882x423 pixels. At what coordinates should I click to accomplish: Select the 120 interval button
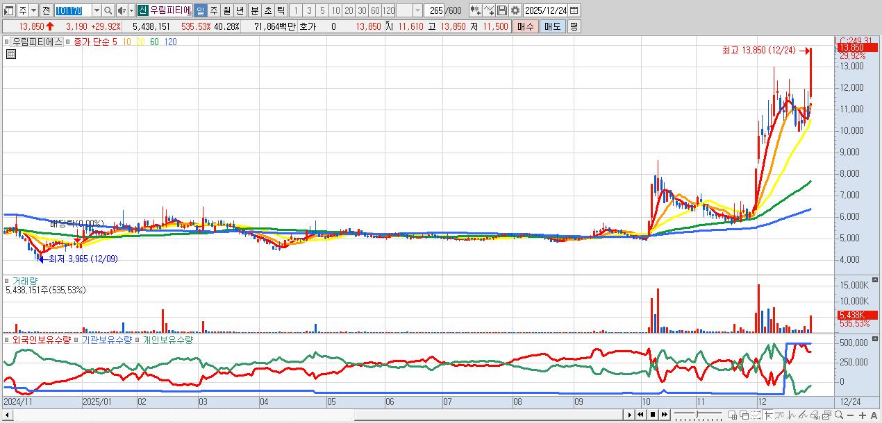[x=388, y=10]
